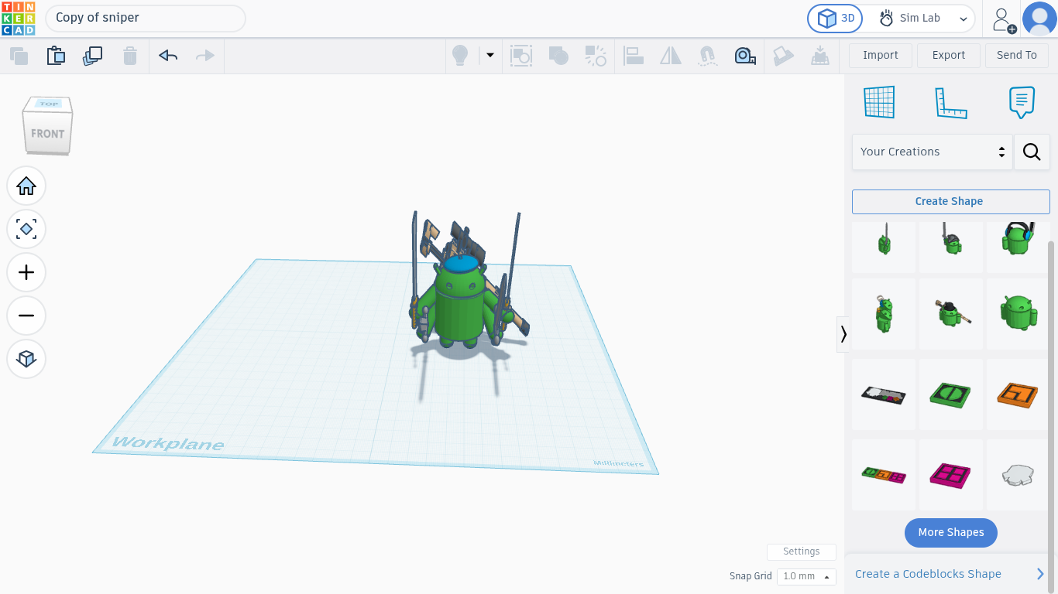
Task: Click the Copy icon in toolbar
Action: click(x=19, y=56)
